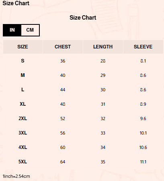Screen dimensions: 164x181
Task: Click the SLEEVE column header
Action: [x=143, y=47]
